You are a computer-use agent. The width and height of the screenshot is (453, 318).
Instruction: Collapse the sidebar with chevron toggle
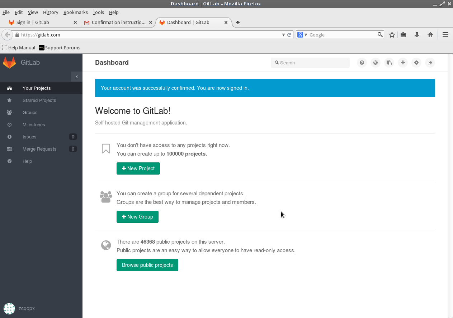pyautogui.click(x=77, y=77)
